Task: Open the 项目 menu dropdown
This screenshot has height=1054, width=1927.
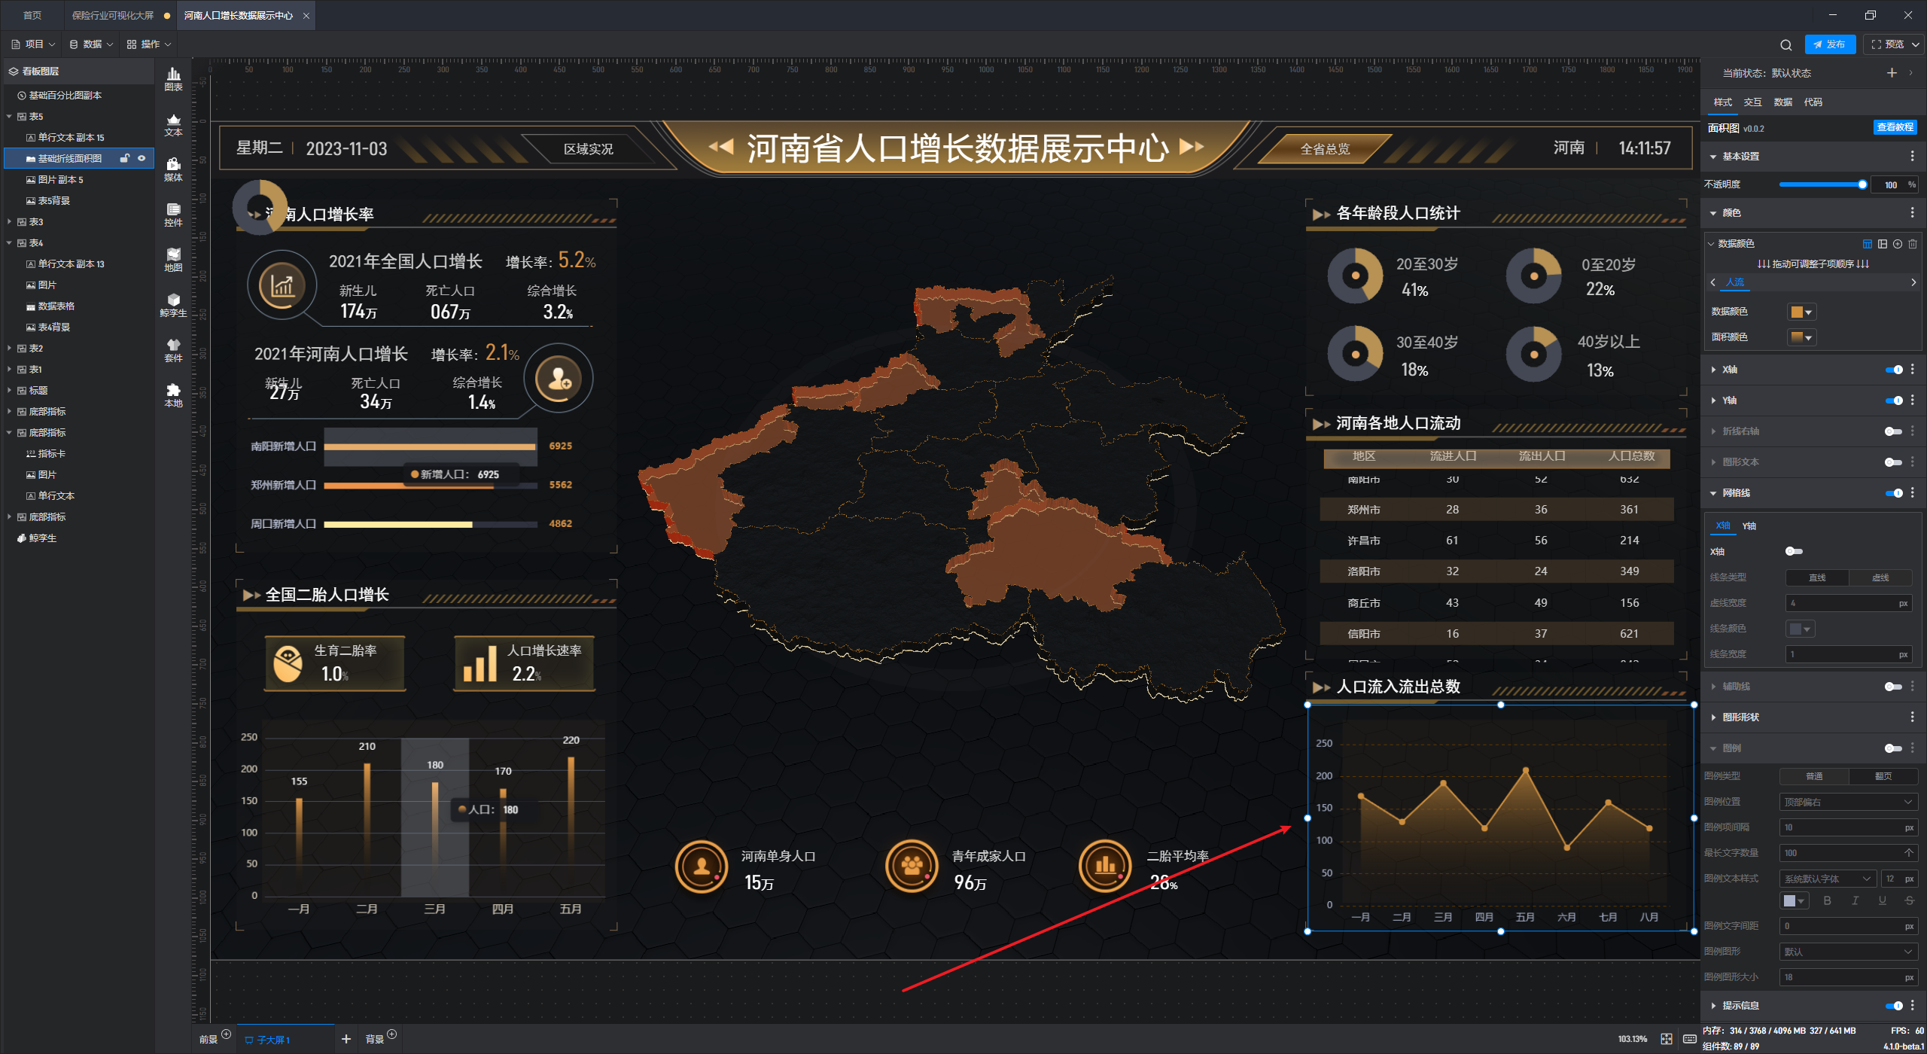Action: (33, 44)
